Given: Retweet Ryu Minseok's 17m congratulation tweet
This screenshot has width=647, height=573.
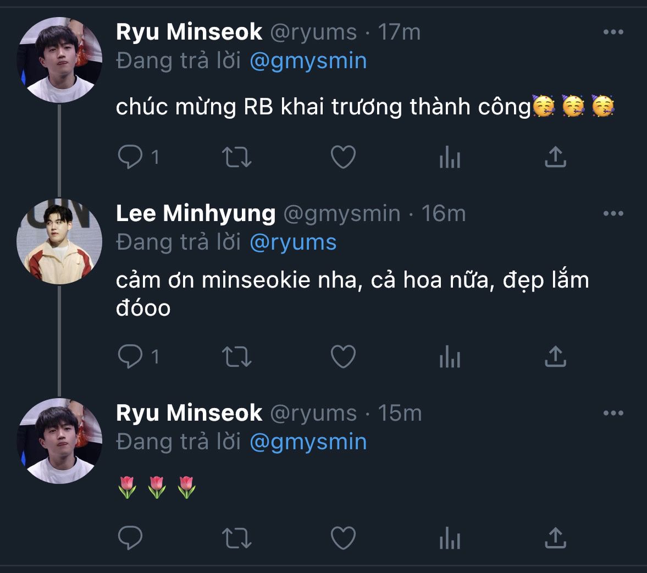Looking at the screenshot, I should point(236,157).
